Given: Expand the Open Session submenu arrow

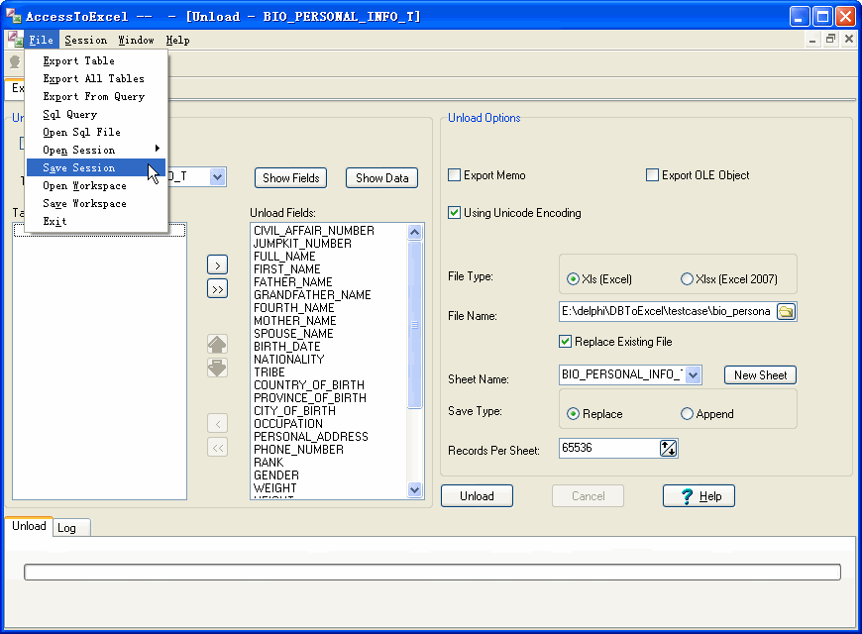Looking at the screenshot, I should (158, 149).
